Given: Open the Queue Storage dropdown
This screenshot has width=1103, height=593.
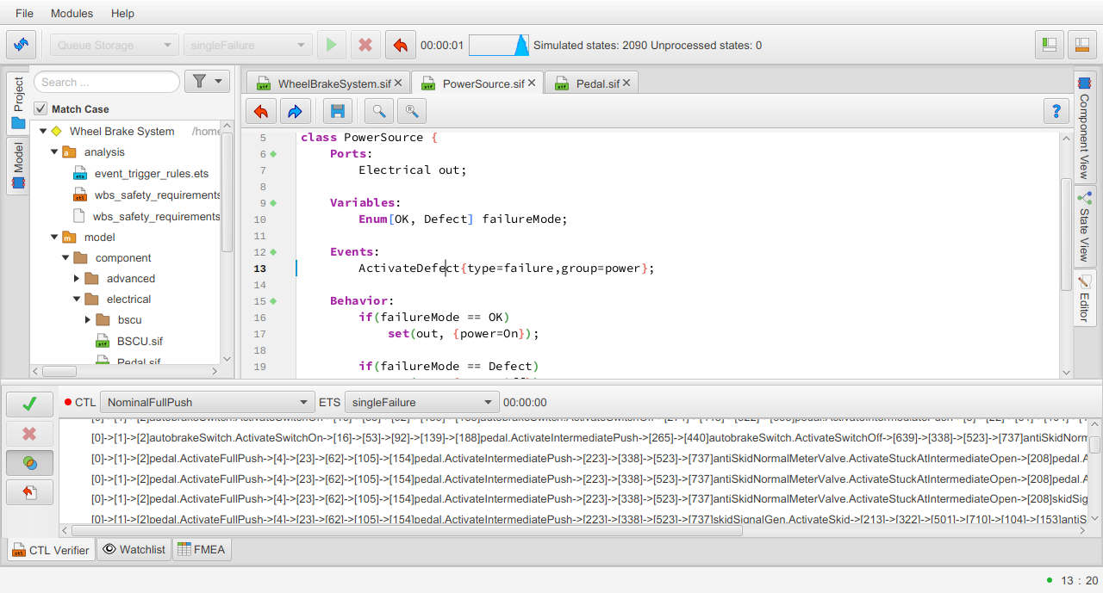Looking at the screenshot, I should pos(114,45).
